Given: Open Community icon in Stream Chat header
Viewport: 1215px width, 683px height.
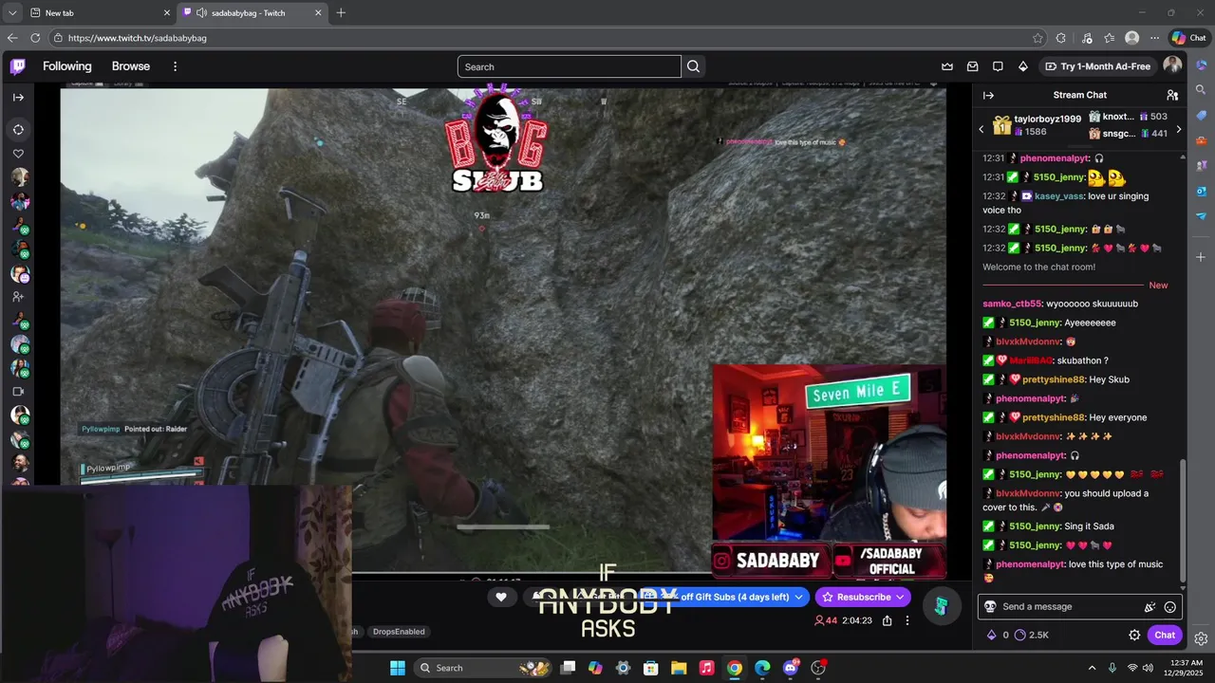Looking at the screenshot, I should pyautogui.click(x=1172, y=95).
